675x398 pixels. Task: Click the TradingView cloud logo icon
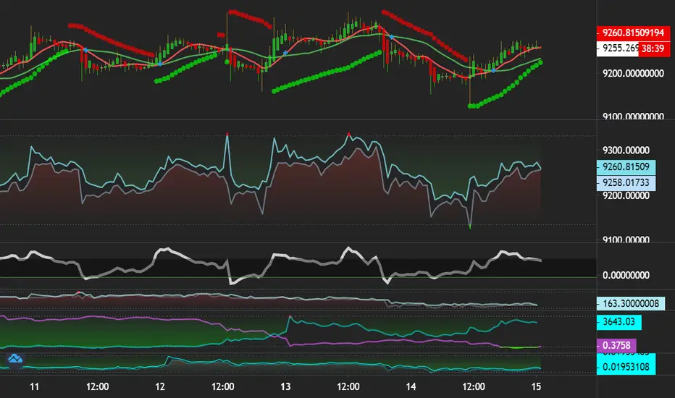tap(15, 359)
